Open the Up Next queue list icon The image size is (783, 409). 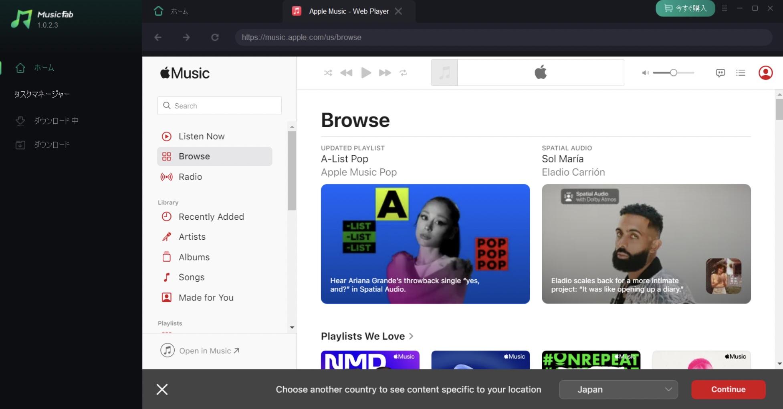click(741, 73)
